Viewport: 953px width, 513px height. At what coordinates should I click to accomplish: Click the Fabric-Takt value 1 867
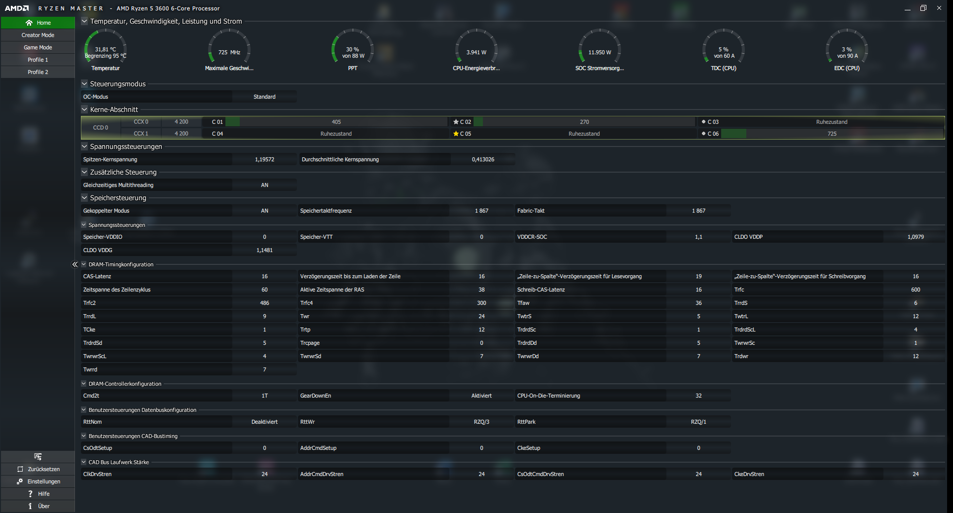tap(698, 211)
